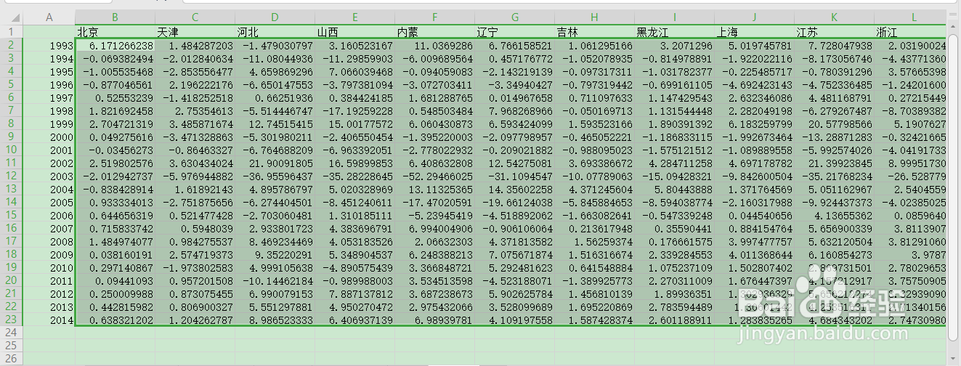Image resolution: width=961 pixels, height=366 pixels.
Task: Select column H header
Action: tap(594, 17)
